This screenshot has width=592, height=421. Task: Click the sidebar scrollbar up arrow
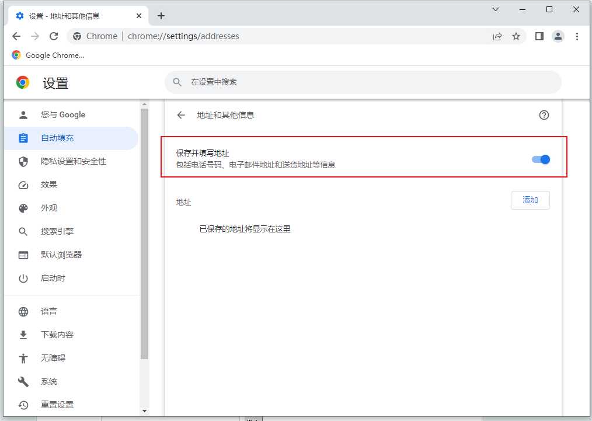click(144, 104)
